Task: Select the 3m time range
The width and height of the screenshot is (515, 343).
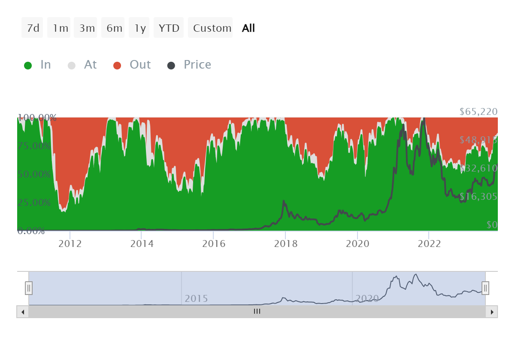Action: pos(86,28)
